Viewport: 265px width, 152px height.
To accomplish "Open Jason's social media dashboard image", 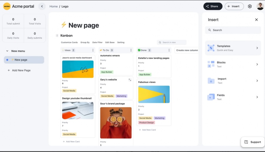I will (78, 69).
